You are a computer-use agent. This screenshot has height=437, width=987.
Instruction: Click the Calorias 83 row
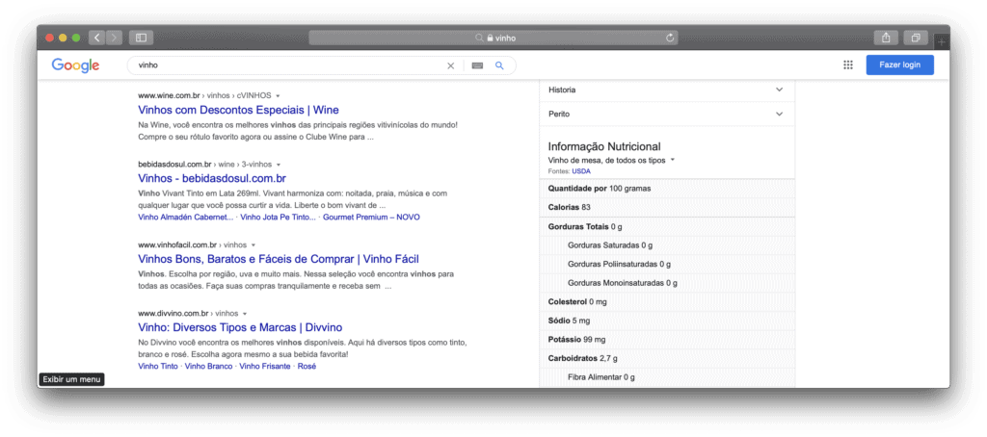pos(667,207)
